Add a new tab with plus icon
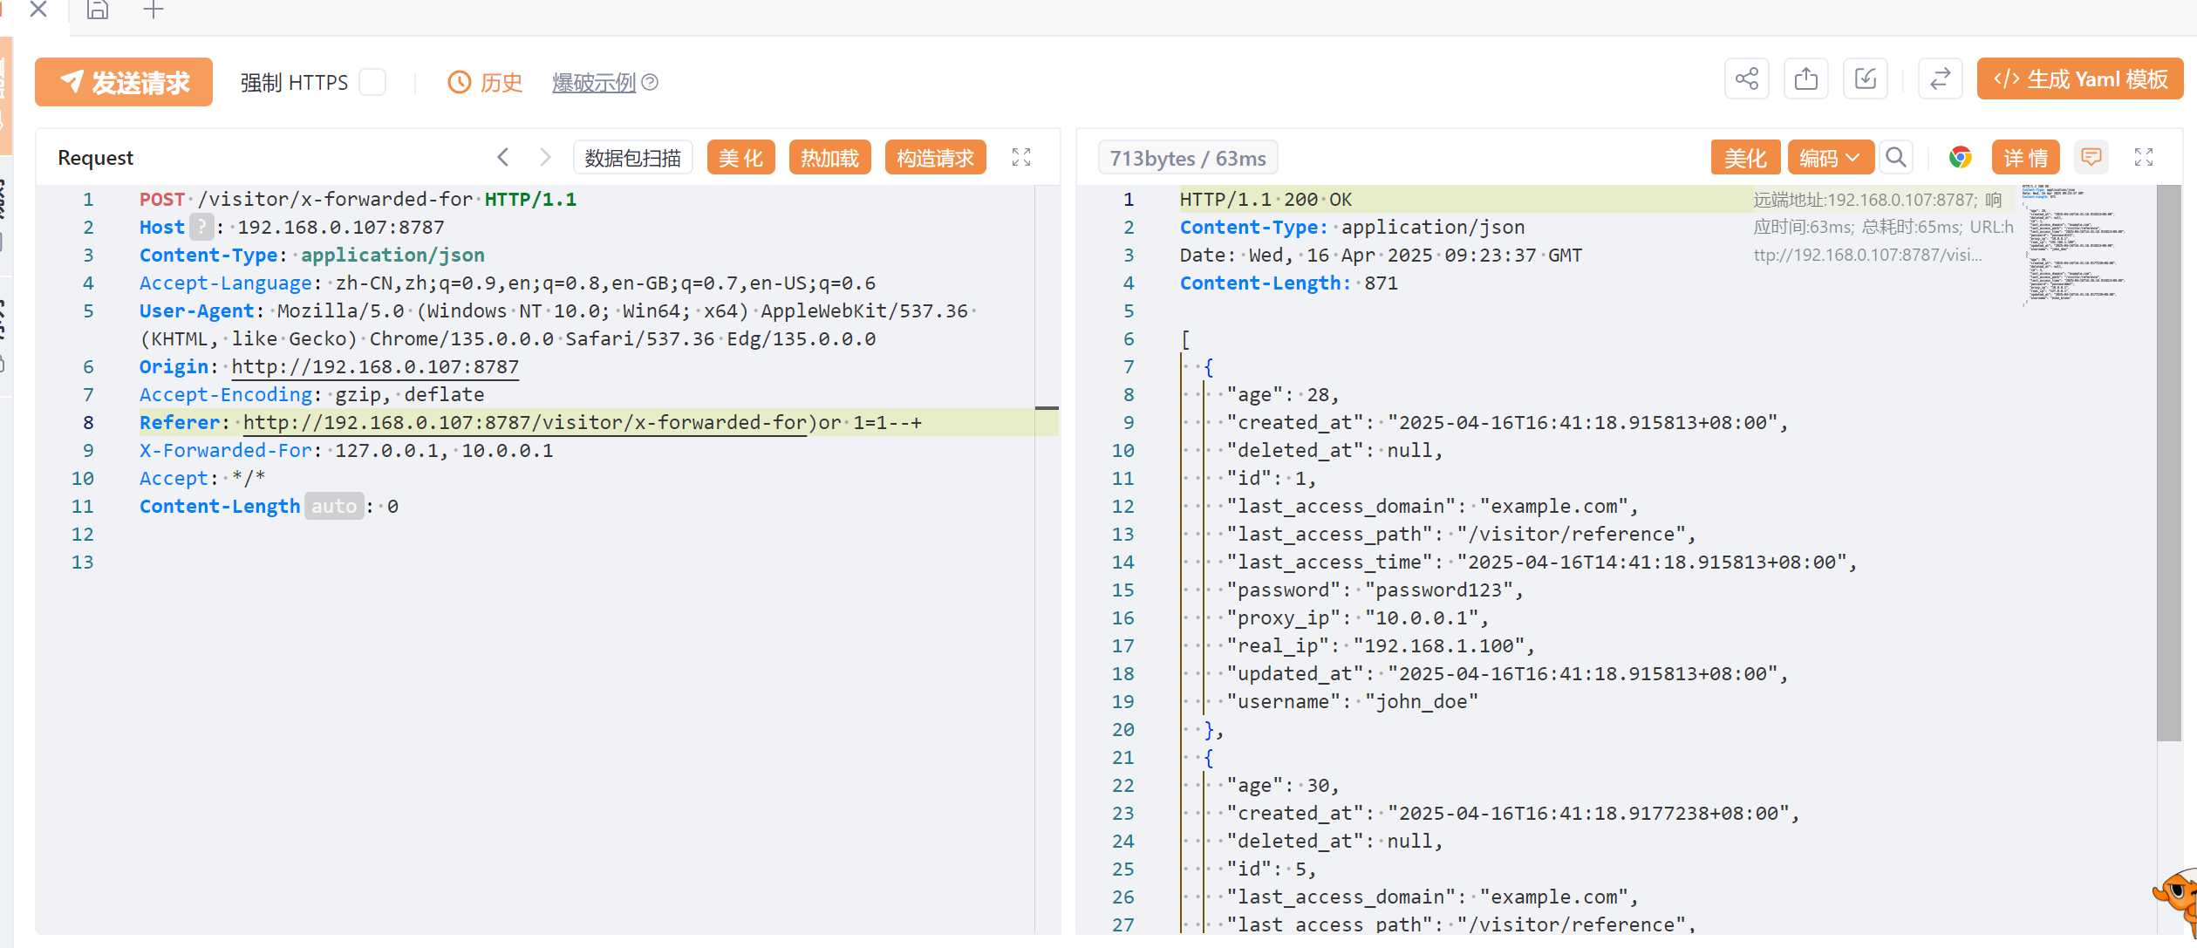 click(154, 10)
